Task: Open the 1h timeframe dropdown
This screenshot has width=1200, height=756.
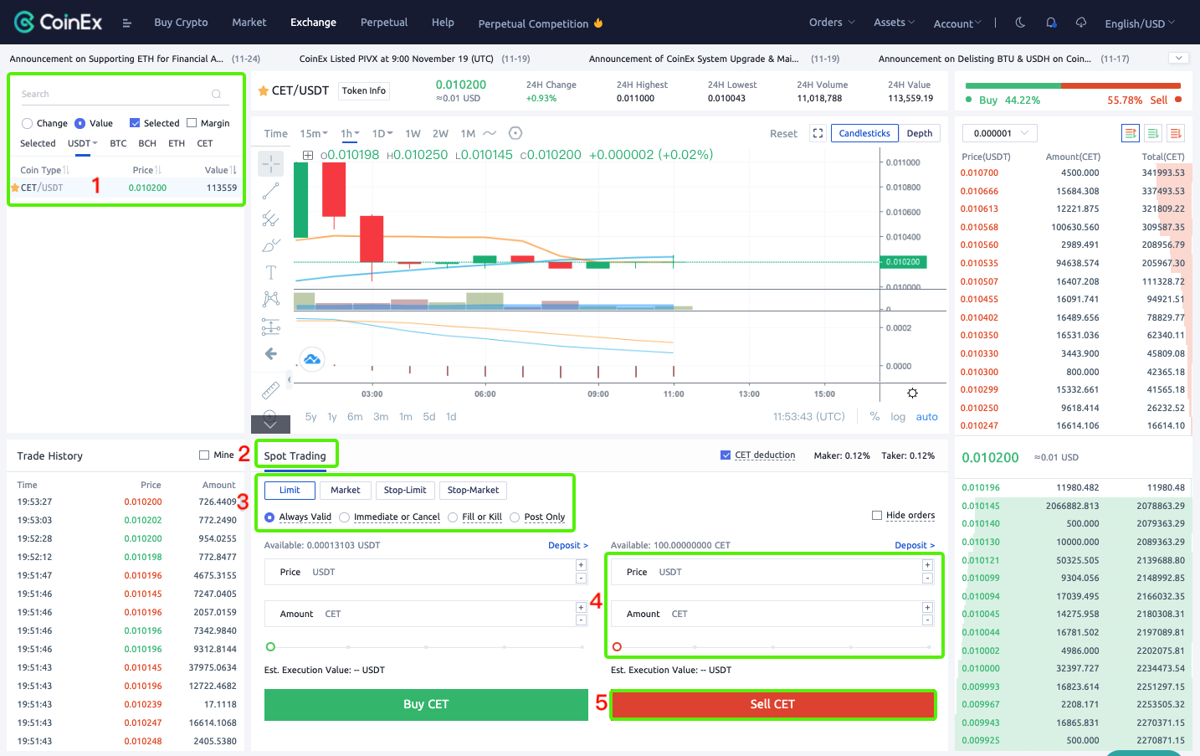Action: click(350, 132)
